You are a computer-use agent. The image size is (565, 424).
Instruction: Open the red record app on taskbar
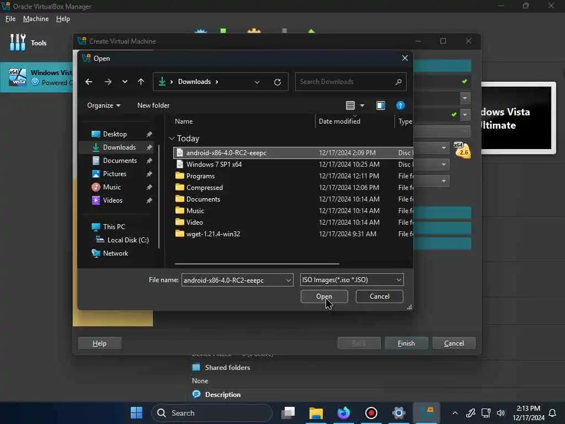pyautogui.click(x=371, y=413)
